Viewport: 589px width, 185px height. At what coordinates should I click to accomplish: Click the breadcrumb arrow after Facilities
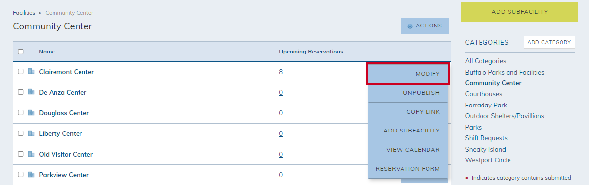(x=40, y=13)
